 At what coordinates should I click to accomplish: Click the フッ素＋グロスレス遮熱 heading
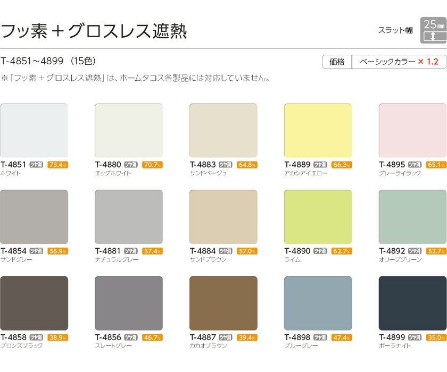[x=94, y=31]
